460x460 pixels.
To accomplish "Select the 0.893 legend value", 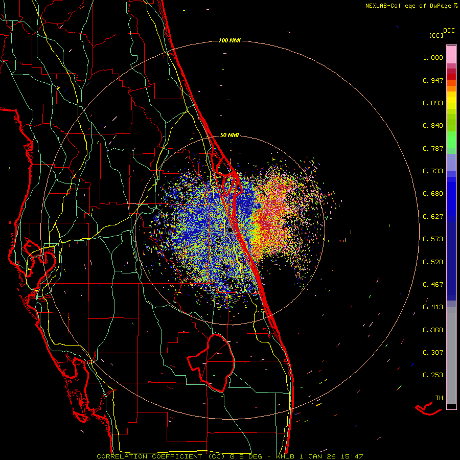I will (433, 103).
